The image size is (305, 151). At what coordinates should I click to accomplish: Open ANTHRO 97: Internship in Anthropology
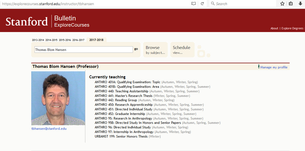coord(124,132)
